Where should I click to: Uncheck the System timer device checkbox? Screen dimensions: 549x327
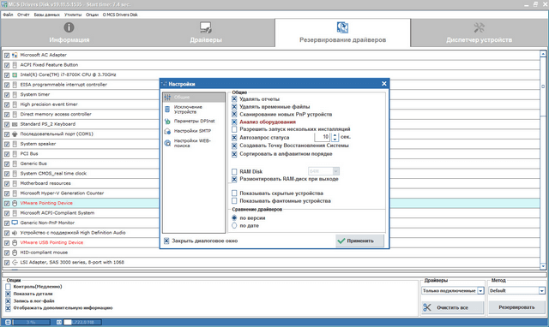click(7, 95)
